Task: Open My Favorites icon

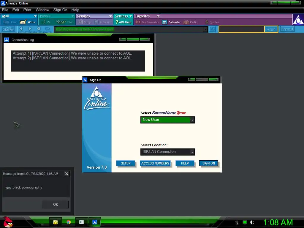Action: coord(147,22)
